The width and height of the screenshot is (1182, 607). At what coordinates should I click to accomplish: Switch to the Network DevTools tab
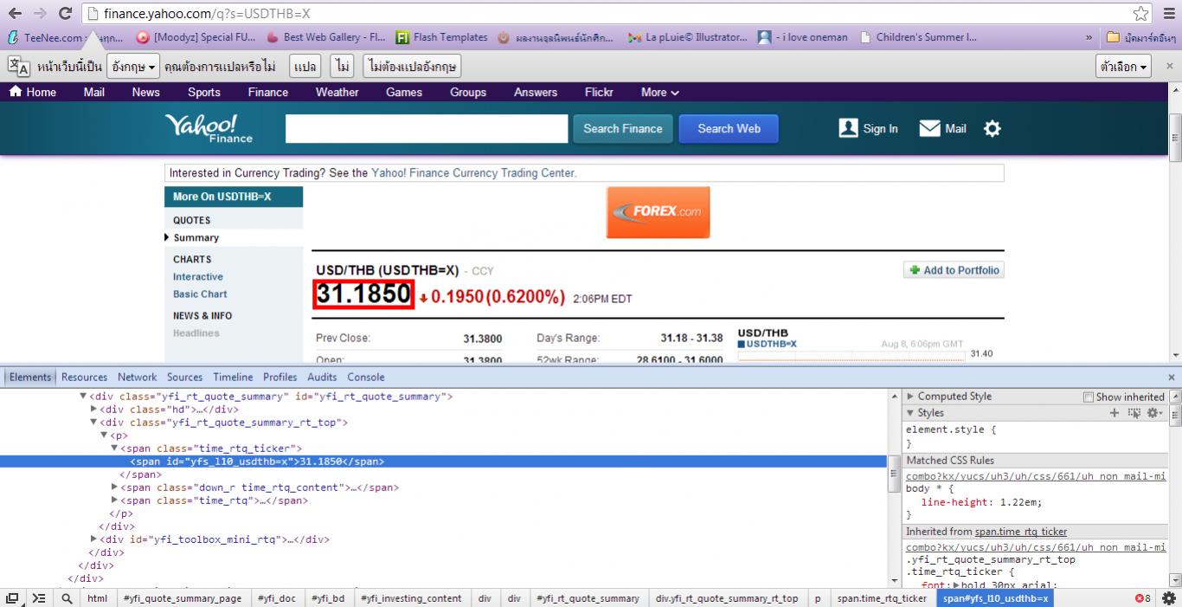(x=138, y=378)
